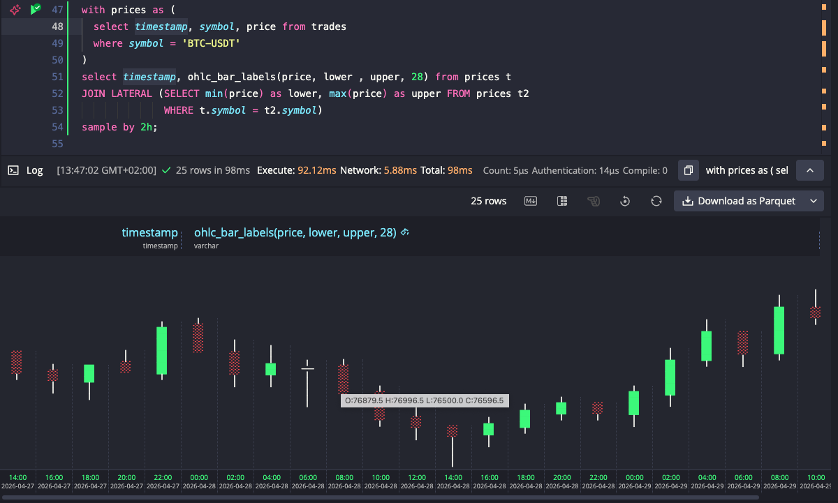The image size is (838, 503).
Task: Copy result as Markdown icon
Action: [531, 201]
